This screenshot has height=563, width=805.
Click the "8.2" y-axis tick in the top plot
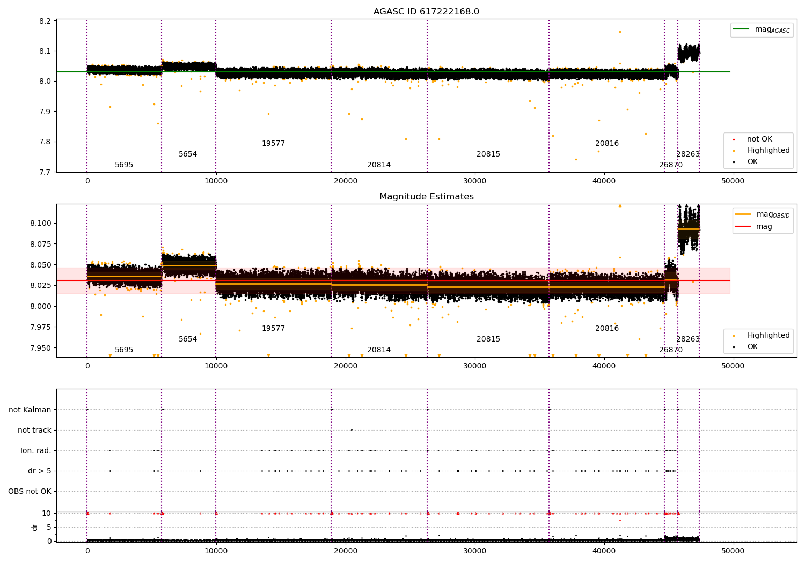click(46, 21)
